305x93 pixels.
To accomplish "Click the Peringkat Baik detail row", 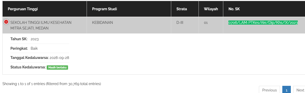I will [40, 48].
